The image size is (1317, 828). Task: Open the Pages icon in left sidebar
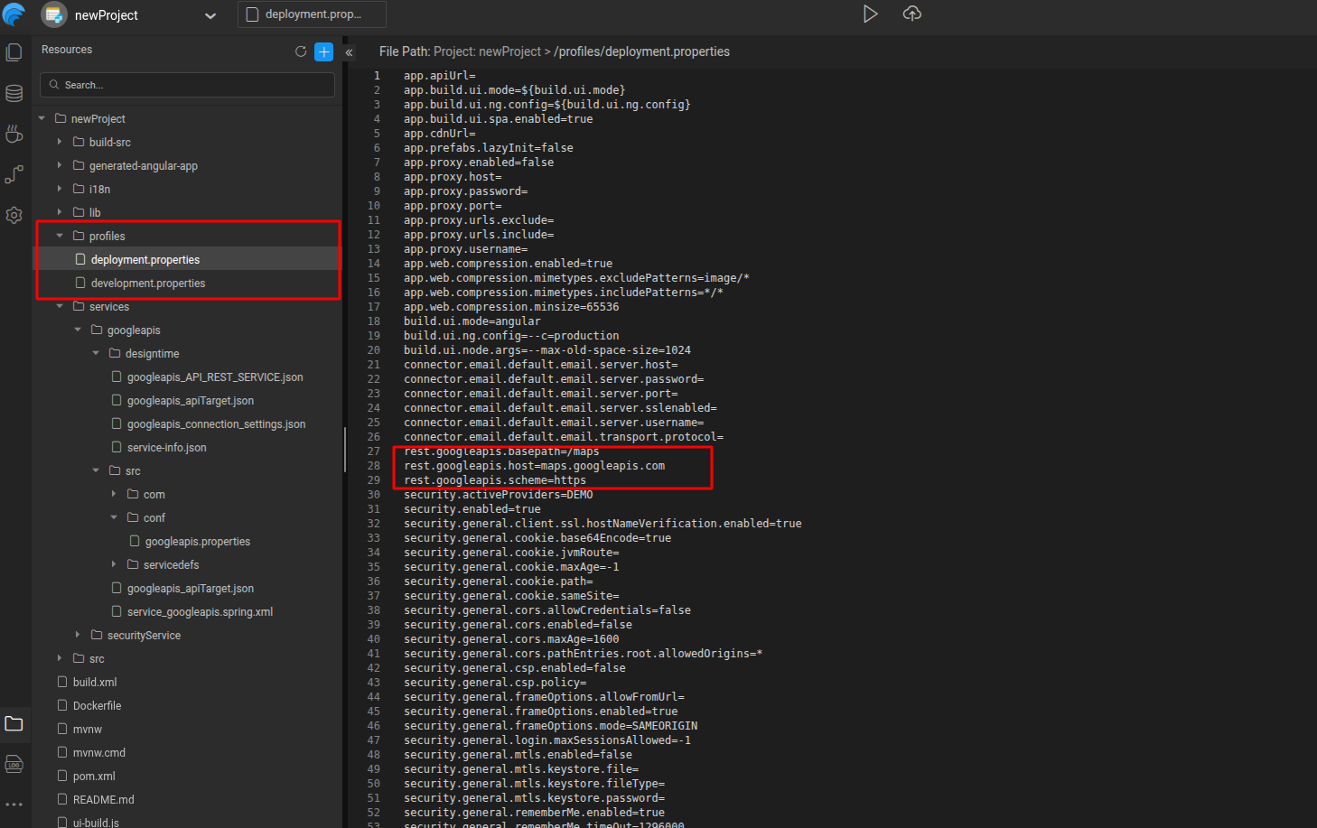(x=14, y=52)
